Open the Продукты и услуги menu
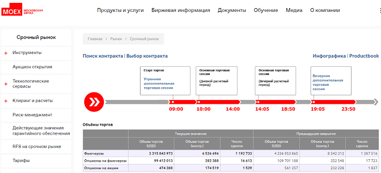Image resolution: width=381 pixels, height=173 pixels. (120, 10)
